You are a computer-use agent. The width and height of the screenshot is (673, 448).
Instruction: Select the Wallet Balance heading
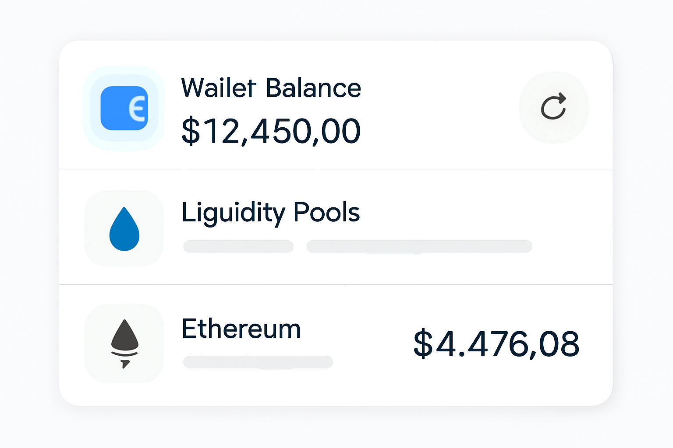(x=271, y=88)
